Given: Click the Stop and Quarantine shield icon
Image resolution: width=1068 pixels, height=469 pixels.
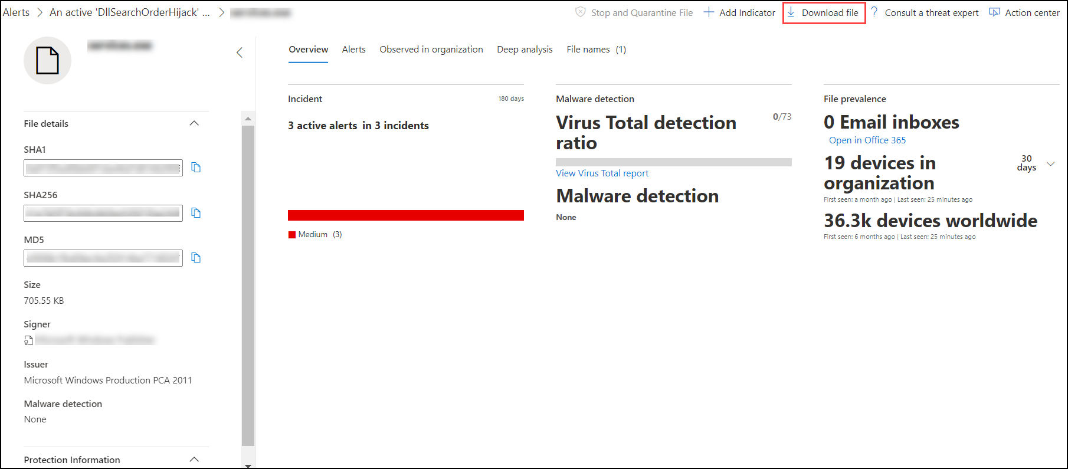Looking at the screenshot, I should [x=581, y=12].
